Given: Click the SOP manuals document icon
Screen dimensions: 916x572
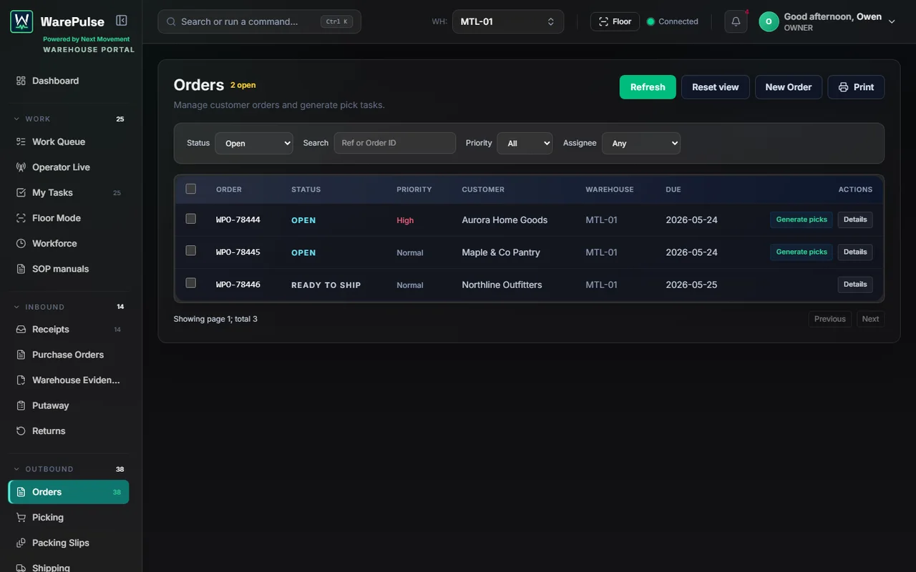Looking at the screenshot, I should 21,269.
